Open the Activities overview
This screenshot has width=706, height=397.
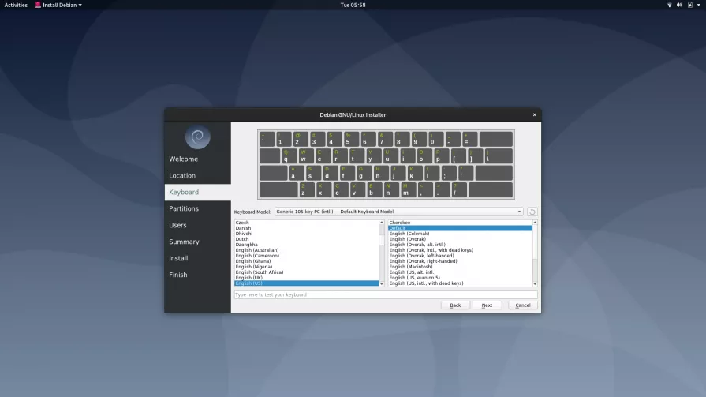click(x=16, y=5)
